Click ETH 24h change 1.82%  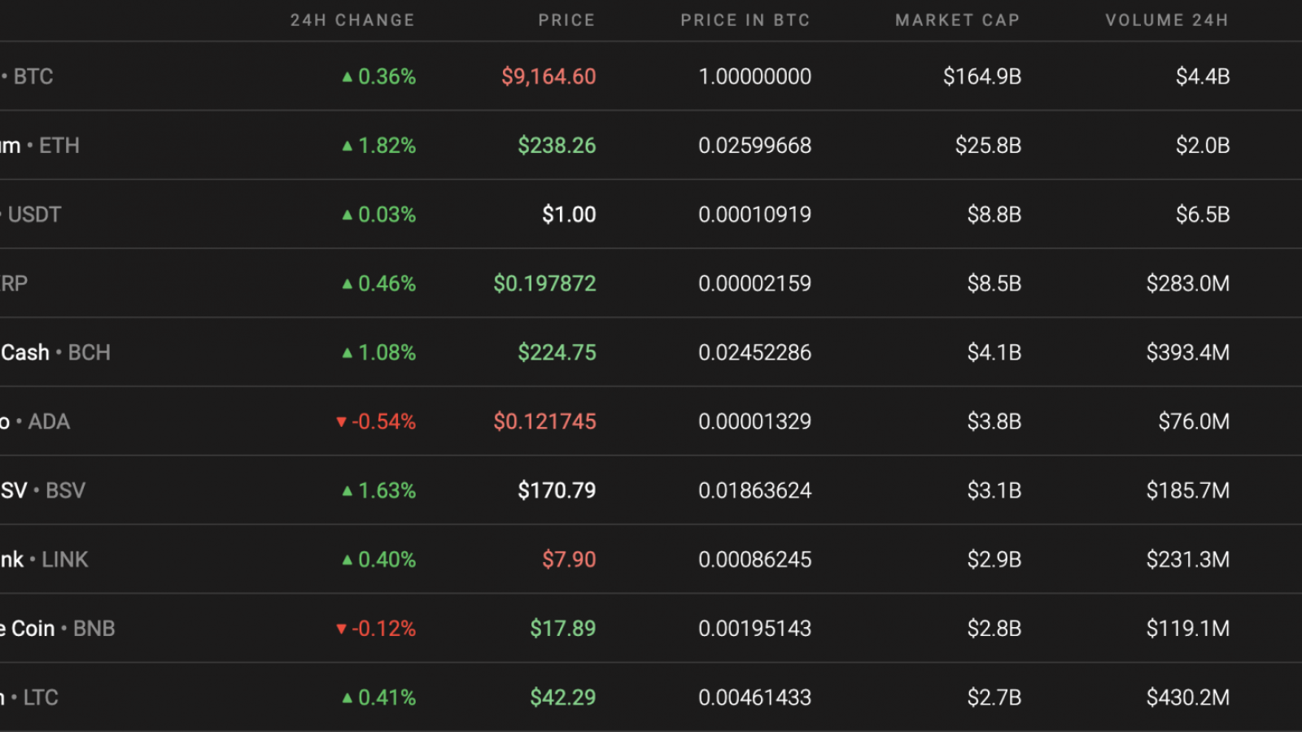click(x=379, y=146)
